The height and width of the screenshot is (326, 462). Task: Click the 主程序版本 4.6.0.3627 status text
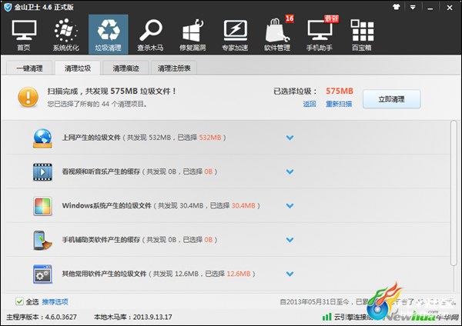point(42,318)
